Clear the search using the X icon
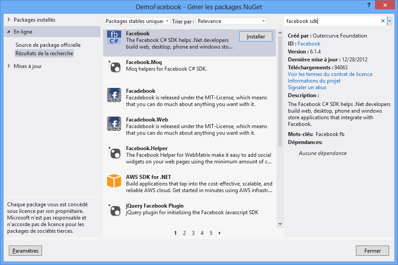Viewport: 398px width, 265px height. [382, 21]
